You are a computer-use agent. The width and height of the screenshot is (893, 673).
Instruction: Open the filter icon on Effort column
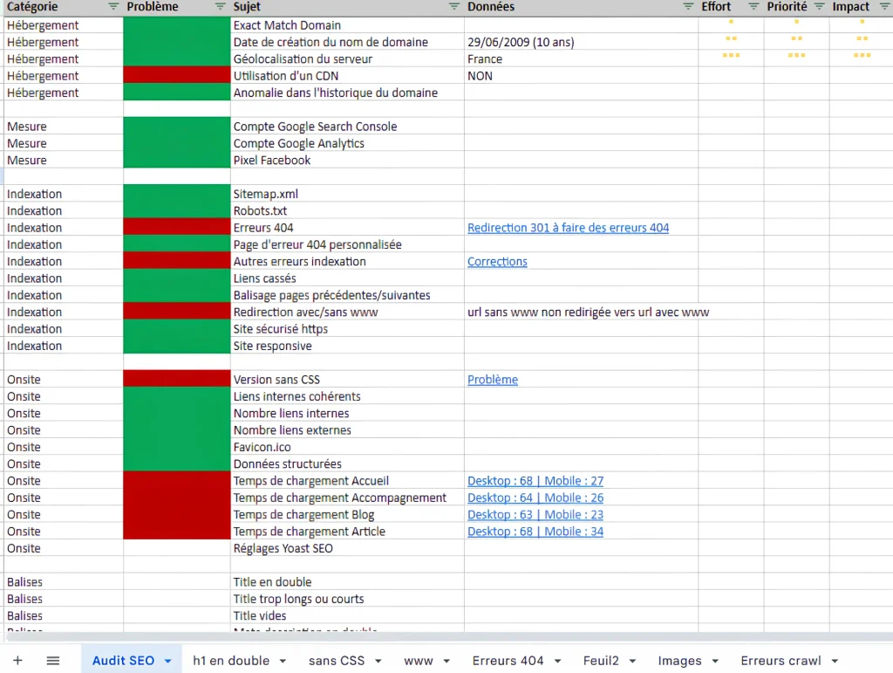(x=753, y=7)
